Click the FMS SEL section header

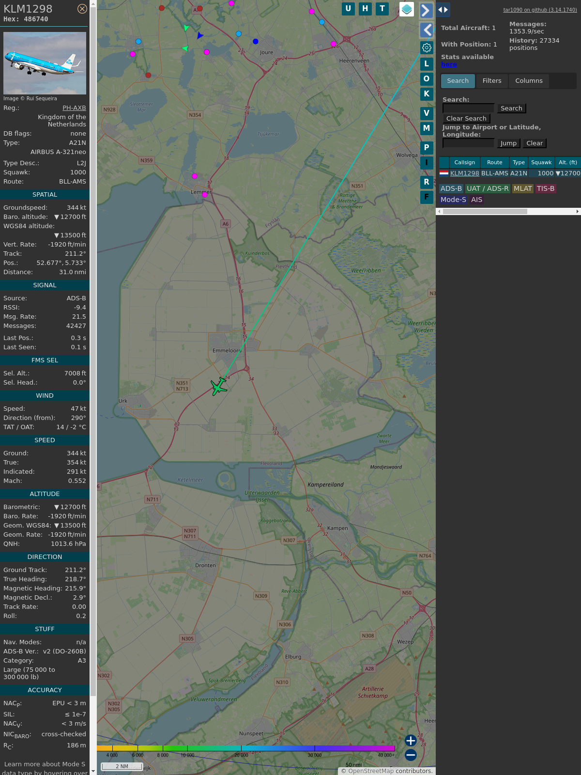click(45, 360)
